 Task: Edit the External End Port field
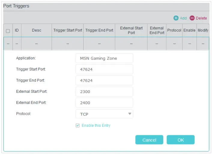coord(104,103)
